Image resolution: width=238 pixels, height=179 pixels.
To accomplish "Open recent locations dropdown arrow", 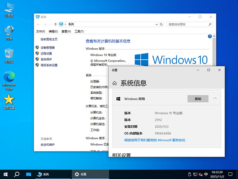I will (x=51, y=24).
